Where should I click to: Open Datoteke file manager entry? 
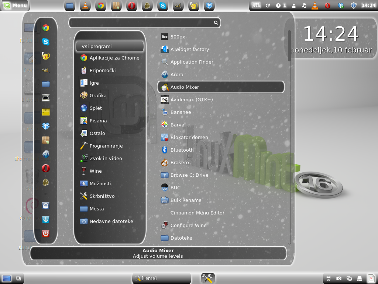(x=221, y=238)
